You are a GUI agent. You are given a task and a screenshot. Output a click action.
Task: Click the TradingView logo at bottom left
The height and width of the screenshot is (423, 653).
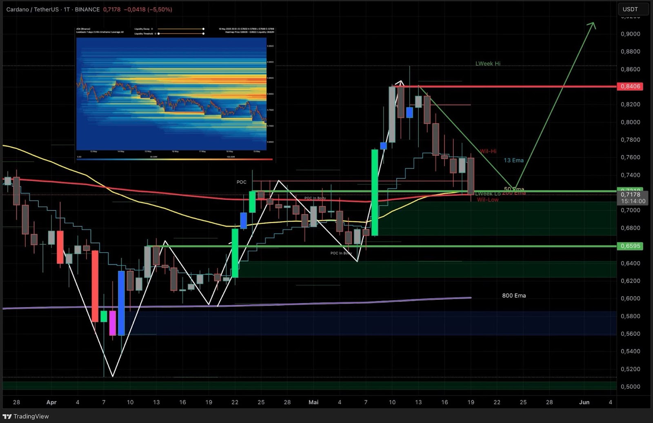25,416
